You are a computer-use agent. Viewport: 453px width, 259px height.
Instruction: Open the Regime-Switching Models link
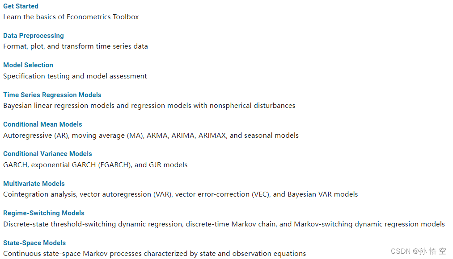point(44,213)
